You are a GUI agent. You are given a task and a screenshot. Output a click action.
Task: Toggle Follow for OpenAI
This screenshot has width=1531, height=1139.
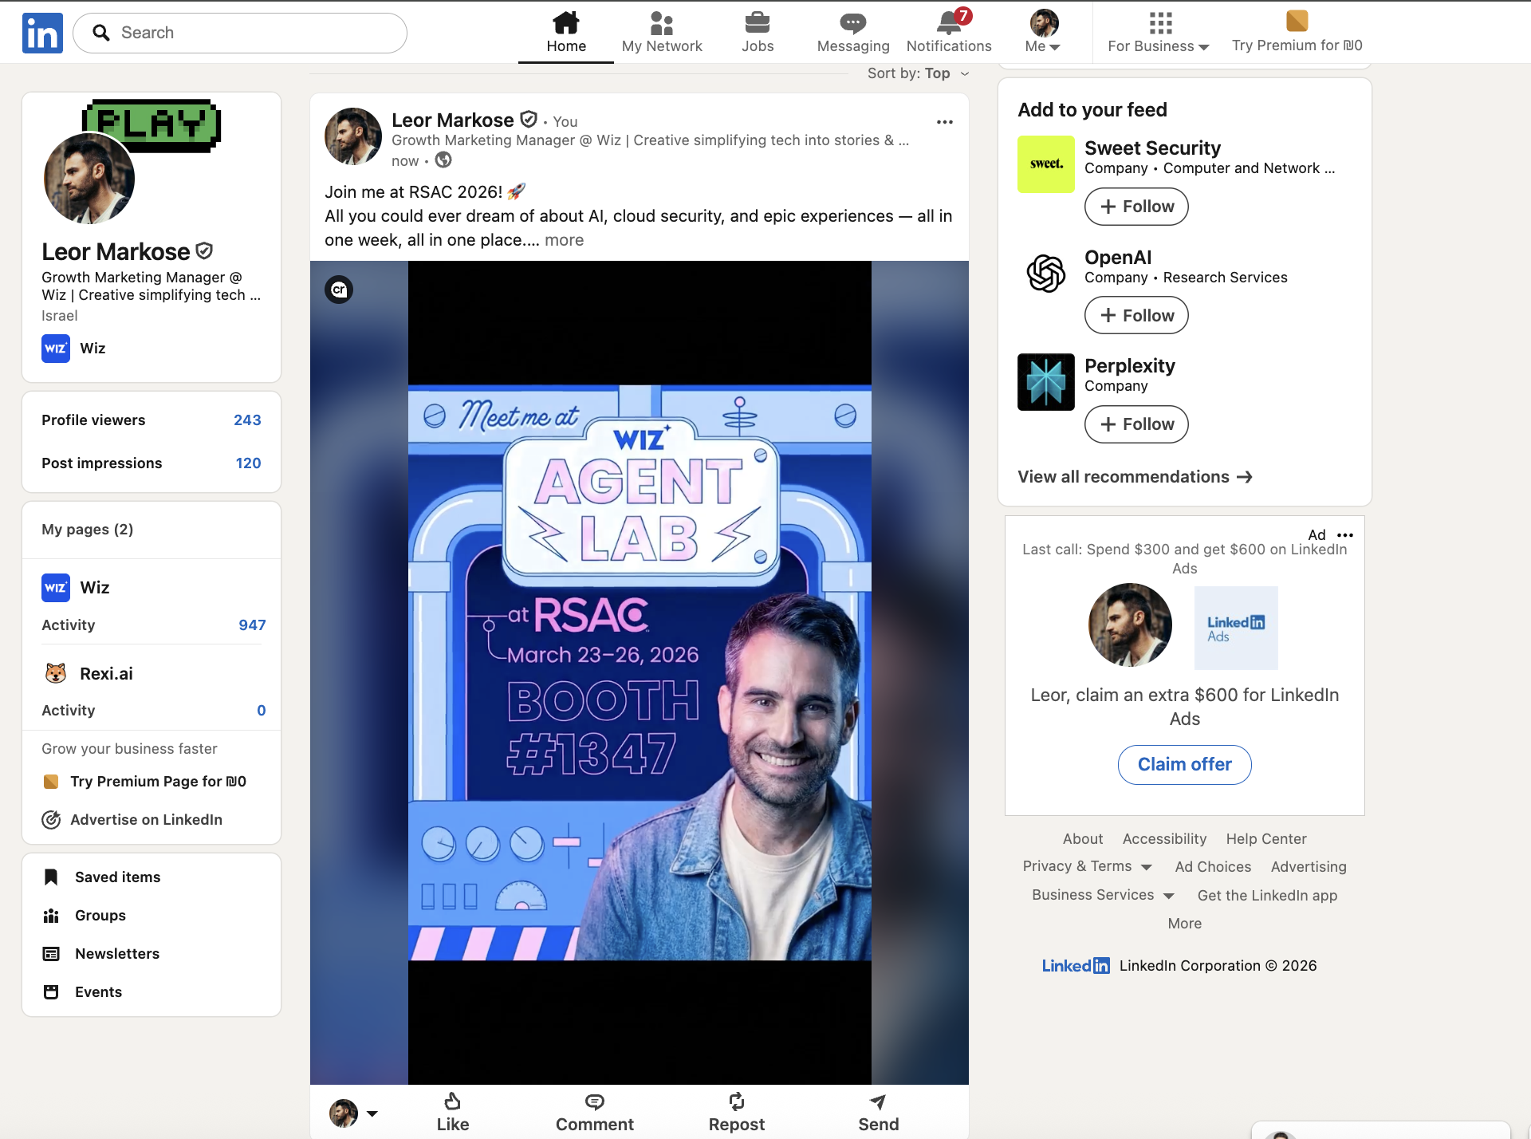1135,315
